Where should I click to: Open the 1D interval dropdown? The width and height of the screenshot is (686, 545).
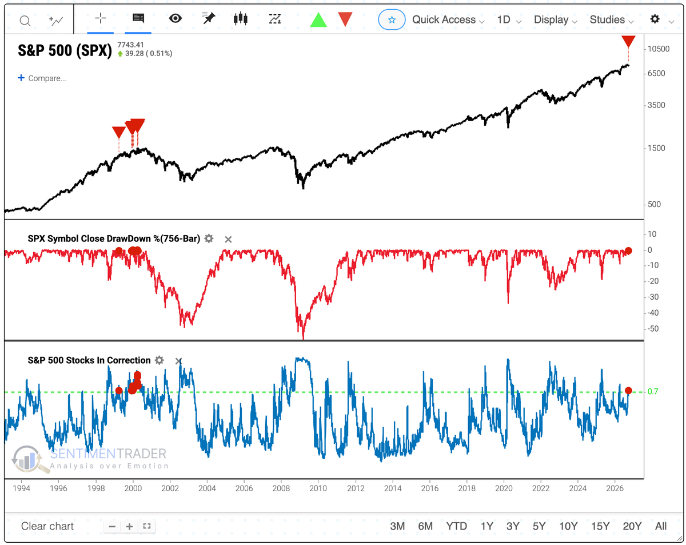[509, 19]
